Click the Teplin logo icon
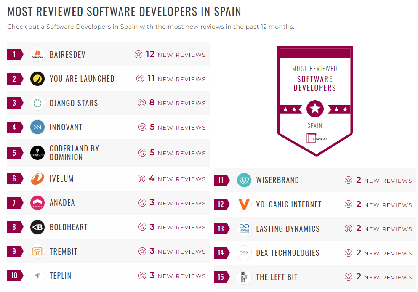Image resolution: width=418 pixels, height=292 pixels. [x=37, y=276]
